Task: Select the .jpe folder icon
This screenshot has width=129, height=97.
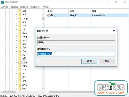Action: pos(20,81)
